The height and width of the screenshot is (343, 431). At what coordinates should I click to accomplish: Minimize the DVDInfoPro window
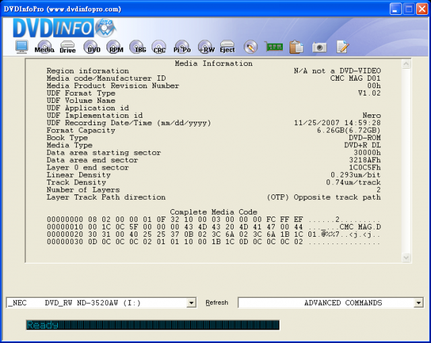[x=395, y=9]
